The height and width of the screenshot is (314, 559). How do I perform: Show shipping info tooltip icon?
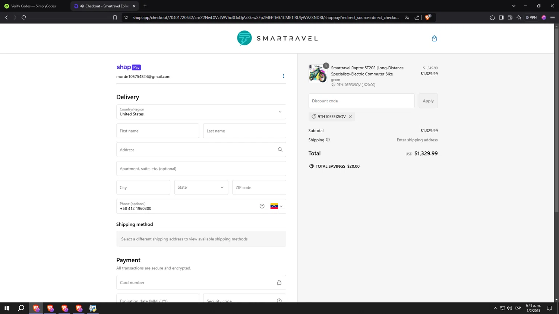tap(328, 140)
